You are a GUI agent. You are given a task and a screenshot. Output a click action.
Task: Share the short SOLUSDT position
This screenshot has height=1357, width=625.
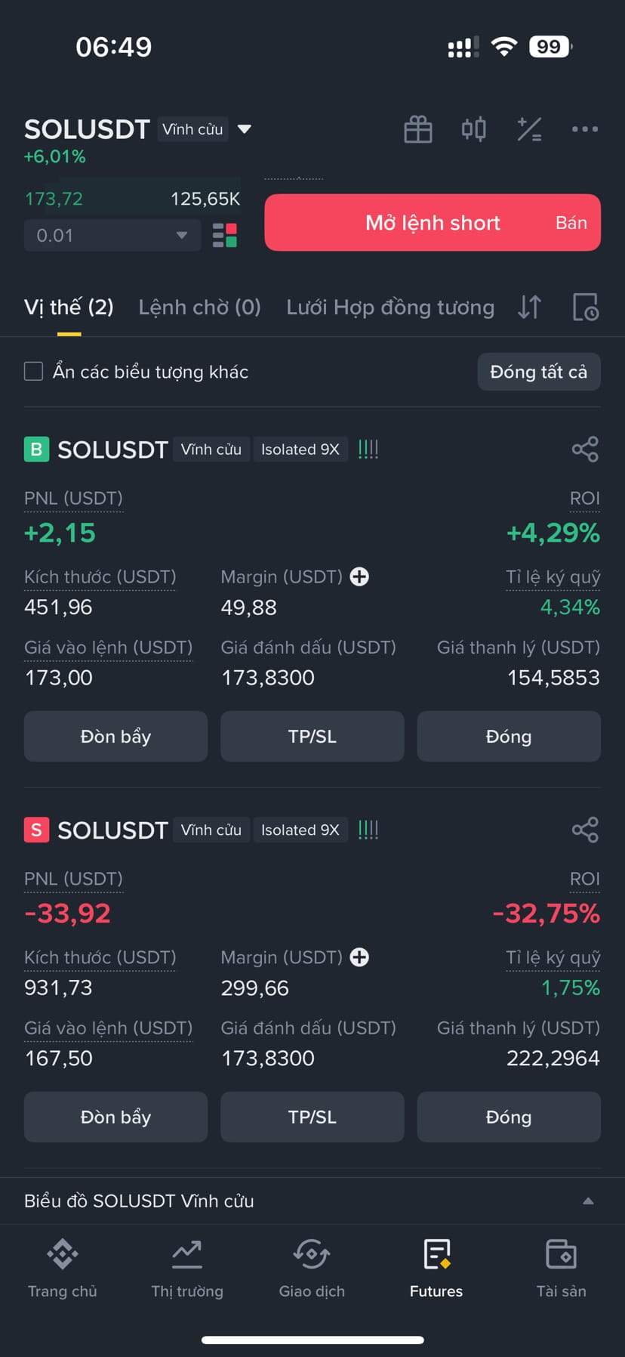point(585,830)
